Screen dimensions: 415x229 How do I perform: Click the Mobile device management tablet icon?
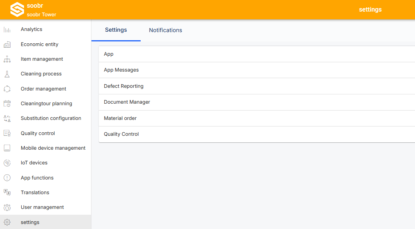[7, 148]
